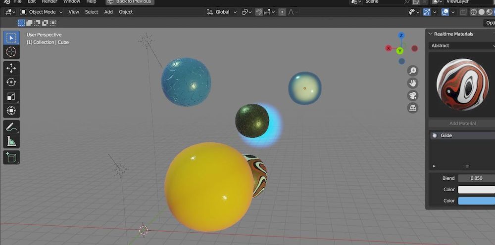
Task: Activate the Move tool
Action: (11, 68)
